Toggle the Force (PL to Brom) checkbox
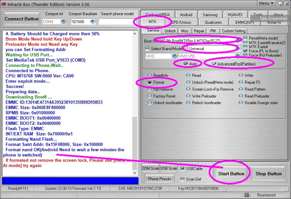Screen dimensions: 291x199 coord(245,51)
